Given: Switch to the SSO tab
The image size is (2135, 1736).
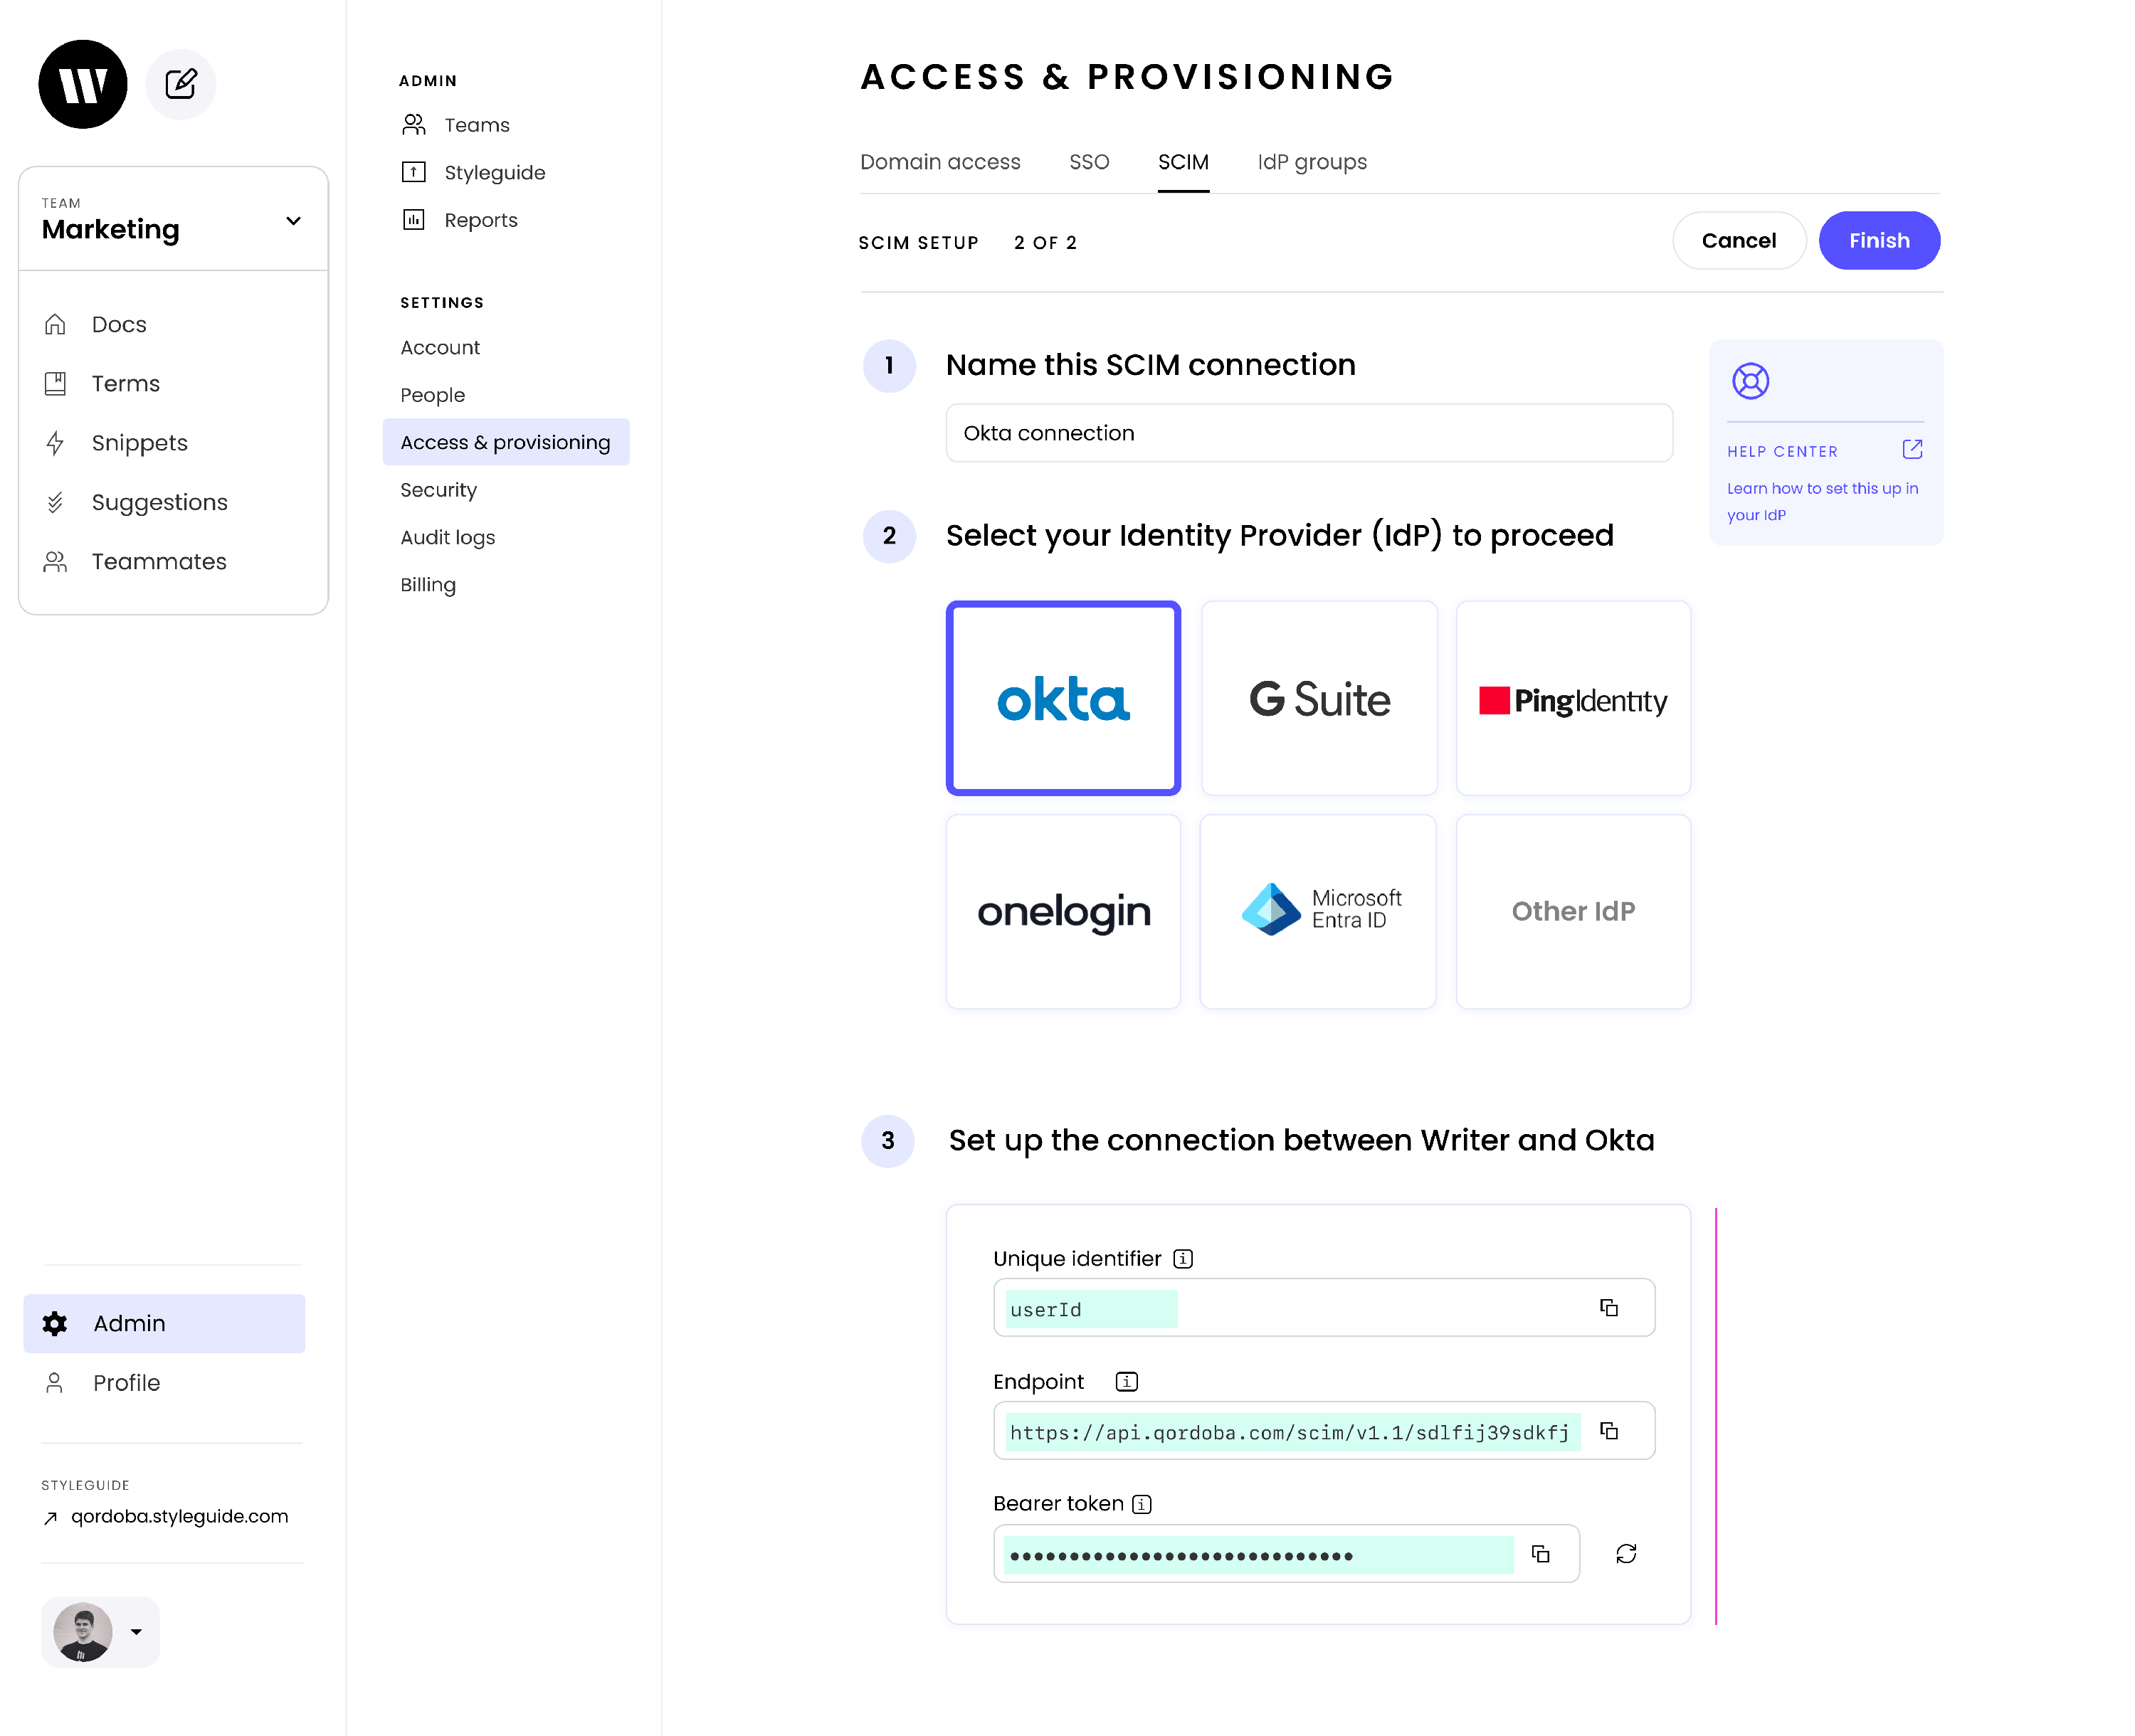Looking at the screenshot, I should (1089, 162).
